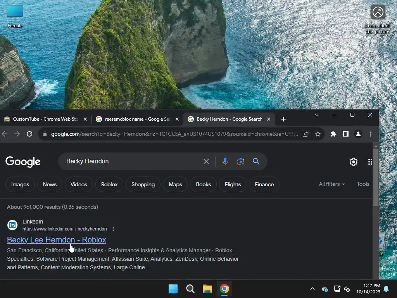The width and height of the screenshot is (397, 298).
Task: Open the OneDrive tray icon
Action: [x=325, y=289]
